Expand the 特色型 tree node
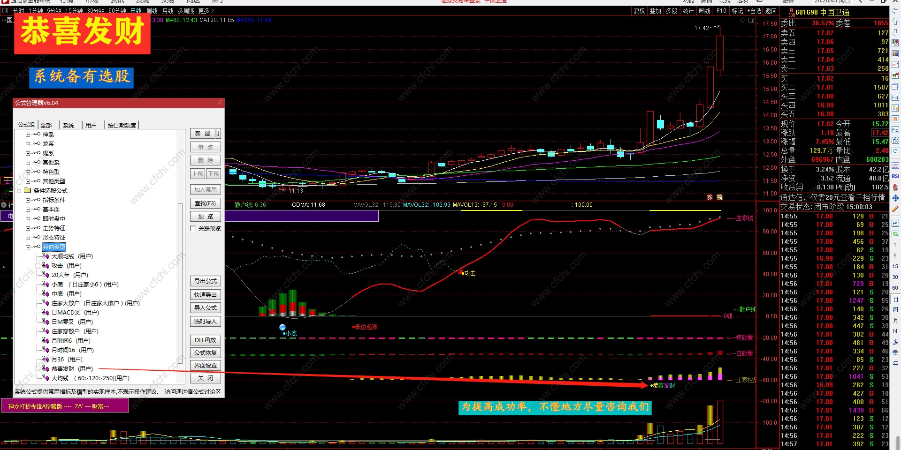Viewport: 901px width, 450px height. 28,172
